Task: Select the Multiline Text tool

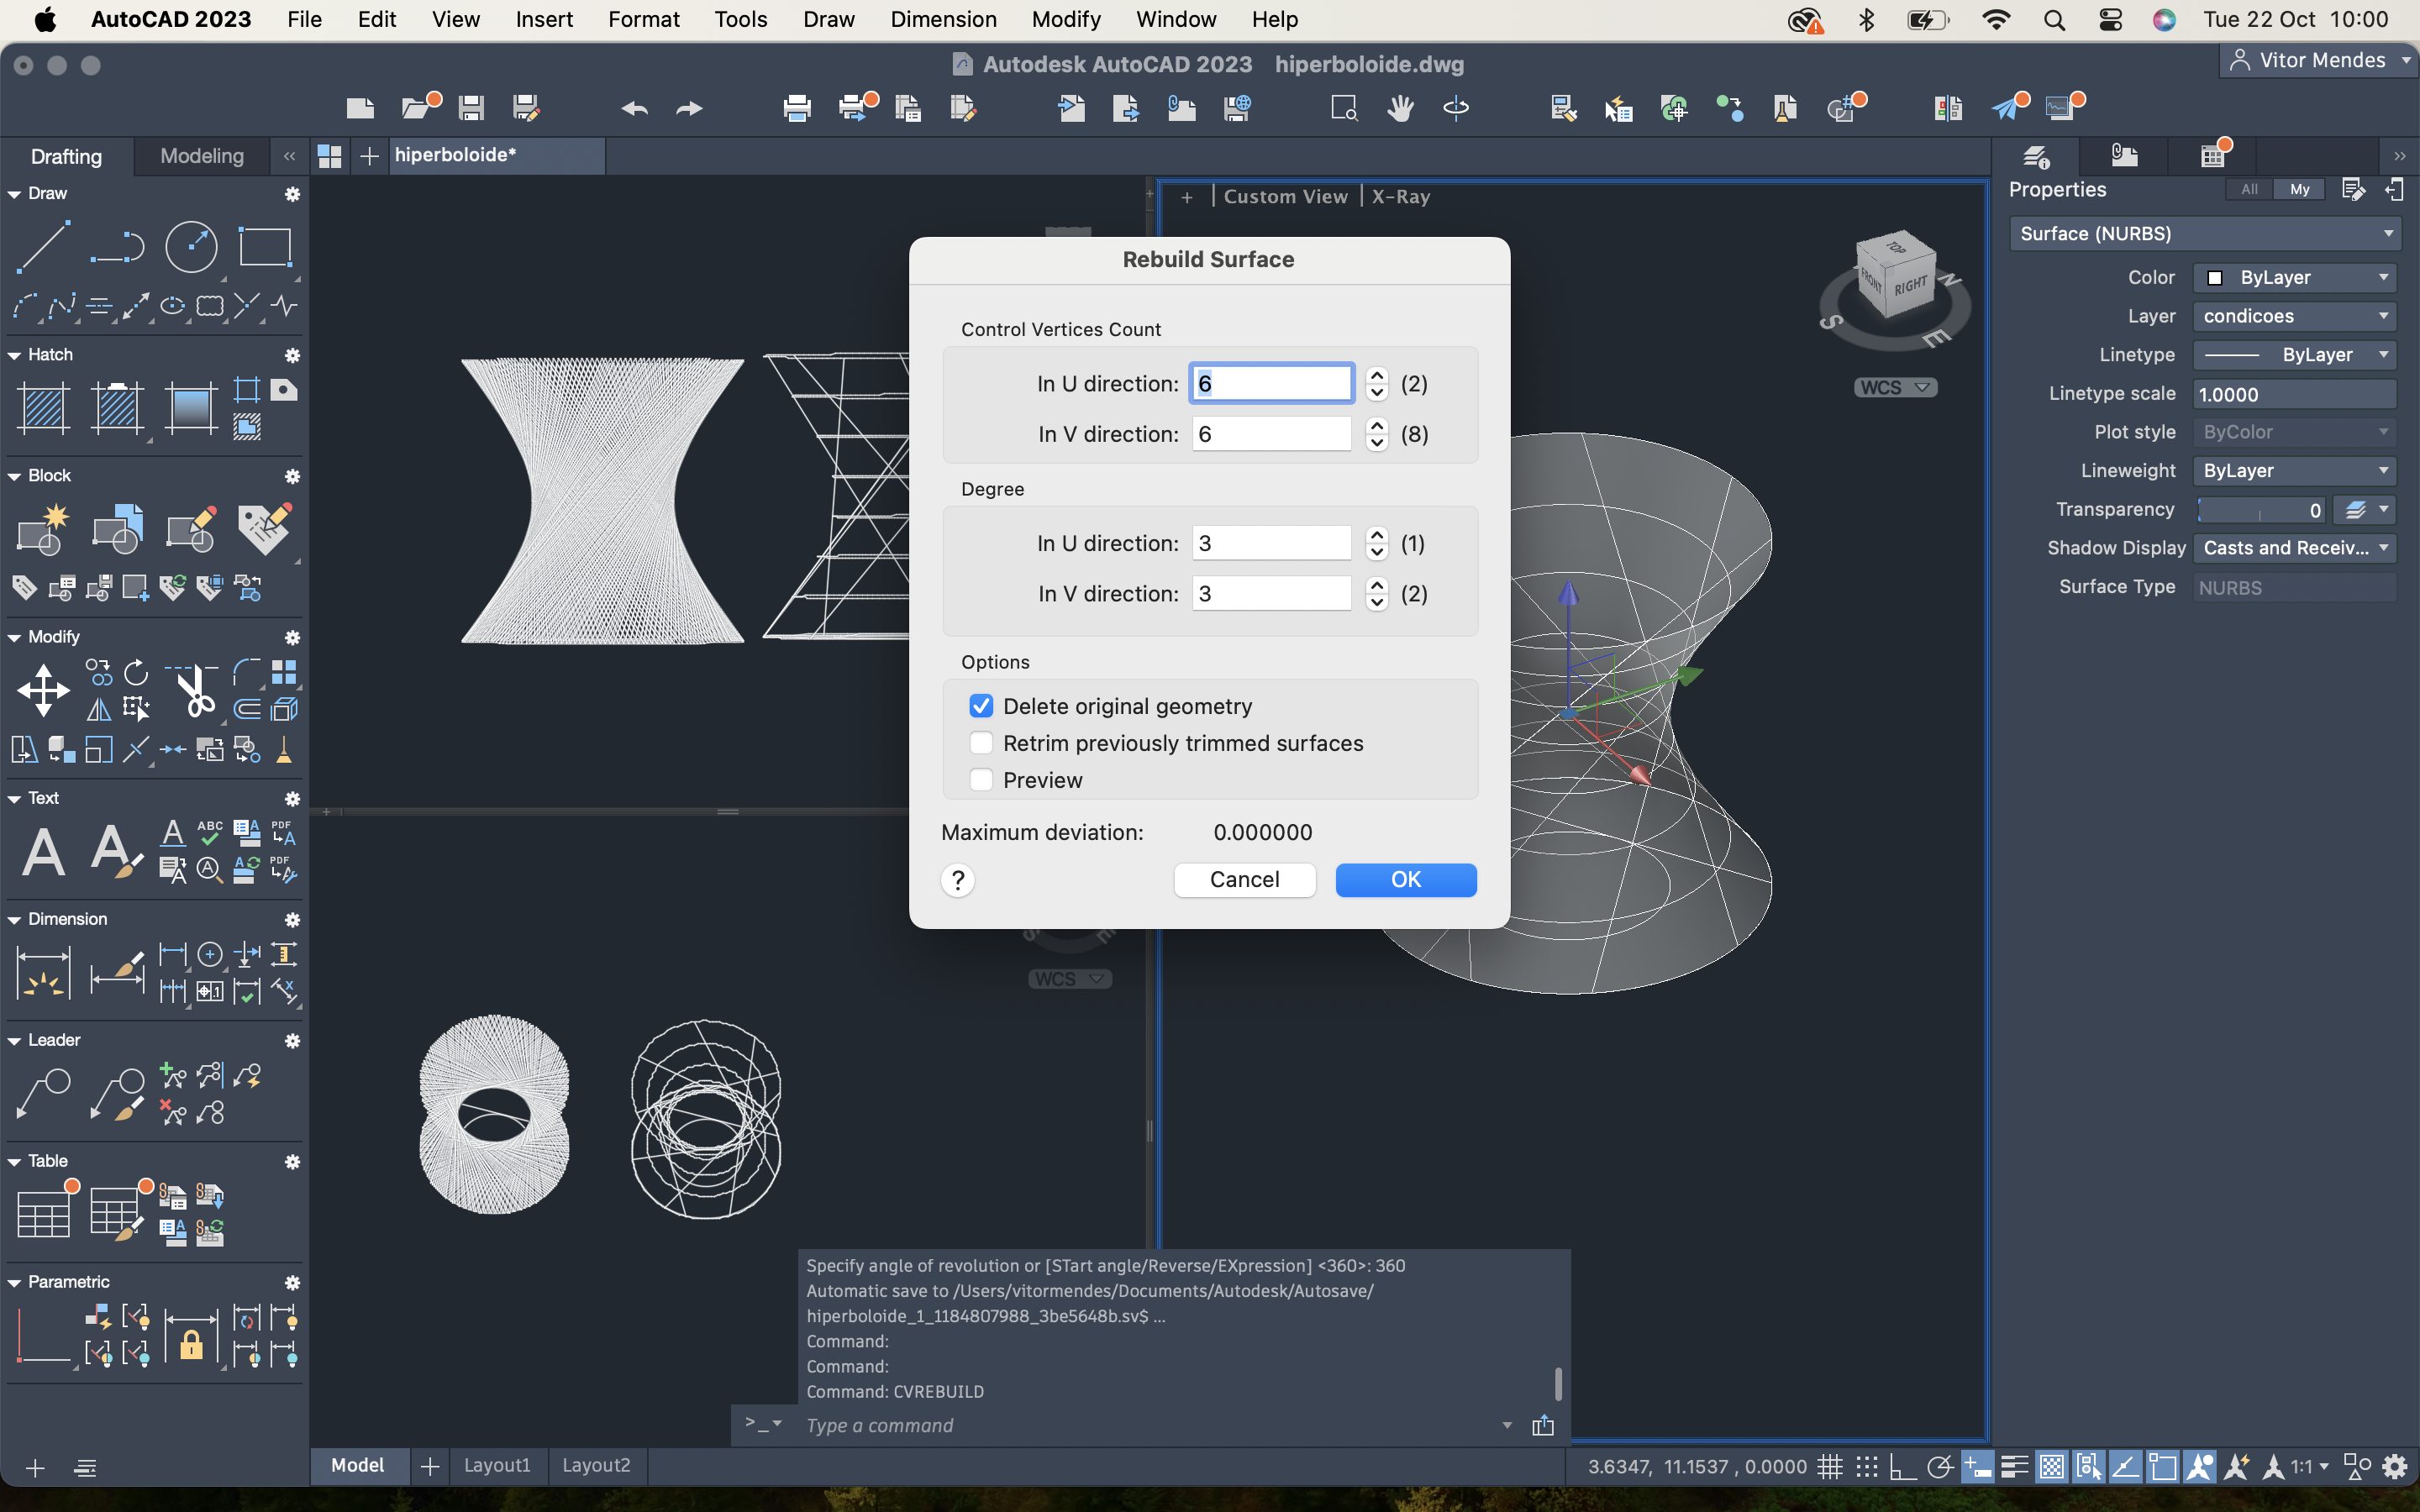Action: [x=43, y=852]
